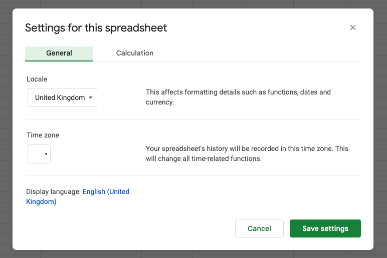
Task: Click the Time zone dropdown arrow
Action: (46, 154)
